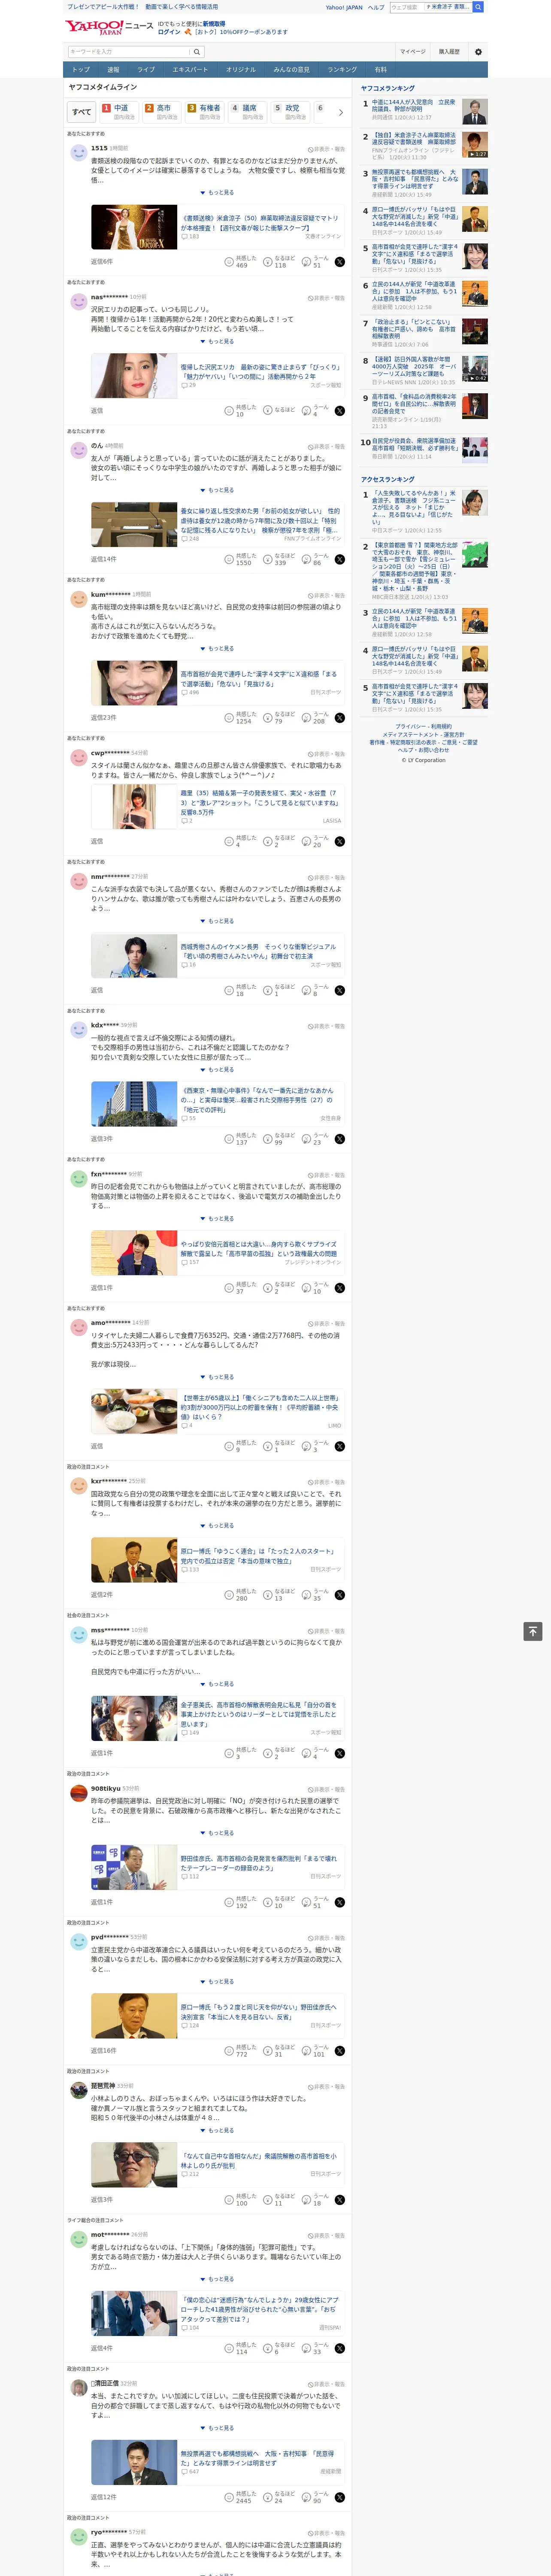The height and width of the screenshot is (2576, 551).
Task: Click 共感した on the cwp******** comment
Action: (241, 842)
